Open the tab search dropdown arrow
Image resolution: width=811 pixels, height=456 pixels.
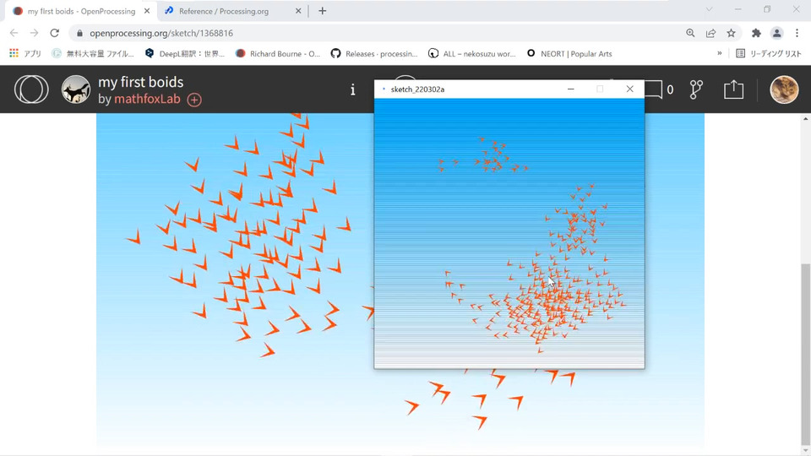click(x=709, y=9)
